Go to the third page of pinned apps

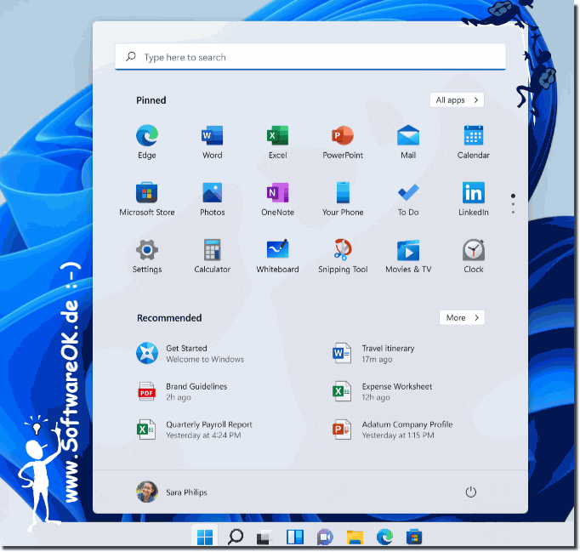(x=513, y=213)
